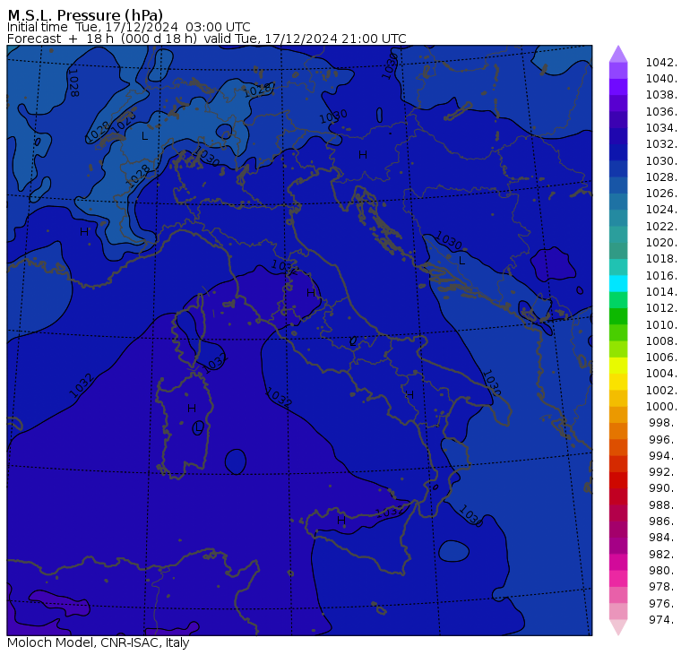681x655 pixels.
Task: Click the '1030.' legend label
Action: (661, 160)
